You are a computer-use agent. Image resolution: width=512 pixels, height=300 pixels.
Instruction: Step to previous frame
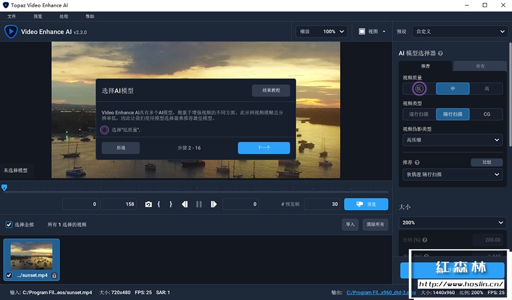tap(184, 204)
